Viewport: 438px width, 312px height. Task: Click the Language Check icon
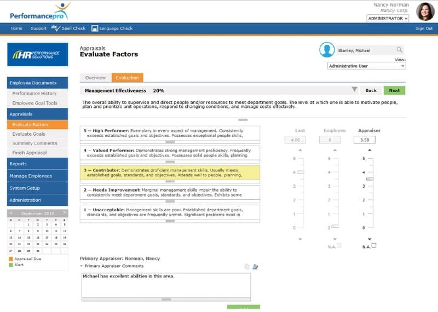pyautogui.click(x=95, y=28)
